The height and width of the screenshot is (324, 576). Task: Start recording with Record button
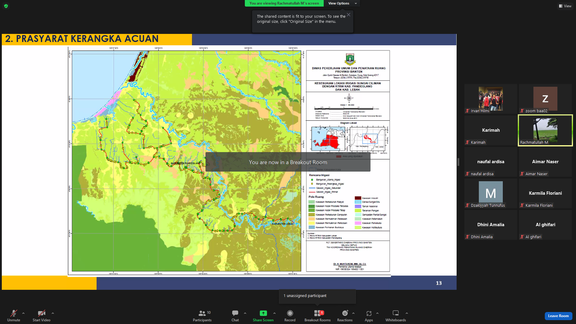290,316
